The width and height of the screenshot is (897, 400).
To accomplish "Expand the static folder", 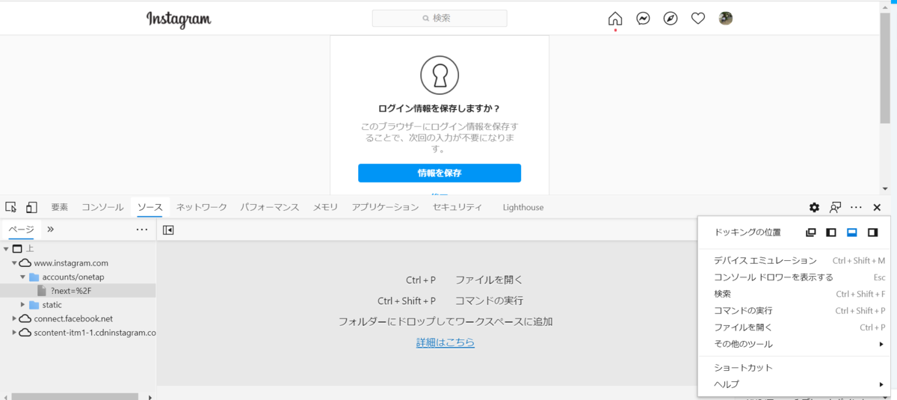I will (23, 305).
